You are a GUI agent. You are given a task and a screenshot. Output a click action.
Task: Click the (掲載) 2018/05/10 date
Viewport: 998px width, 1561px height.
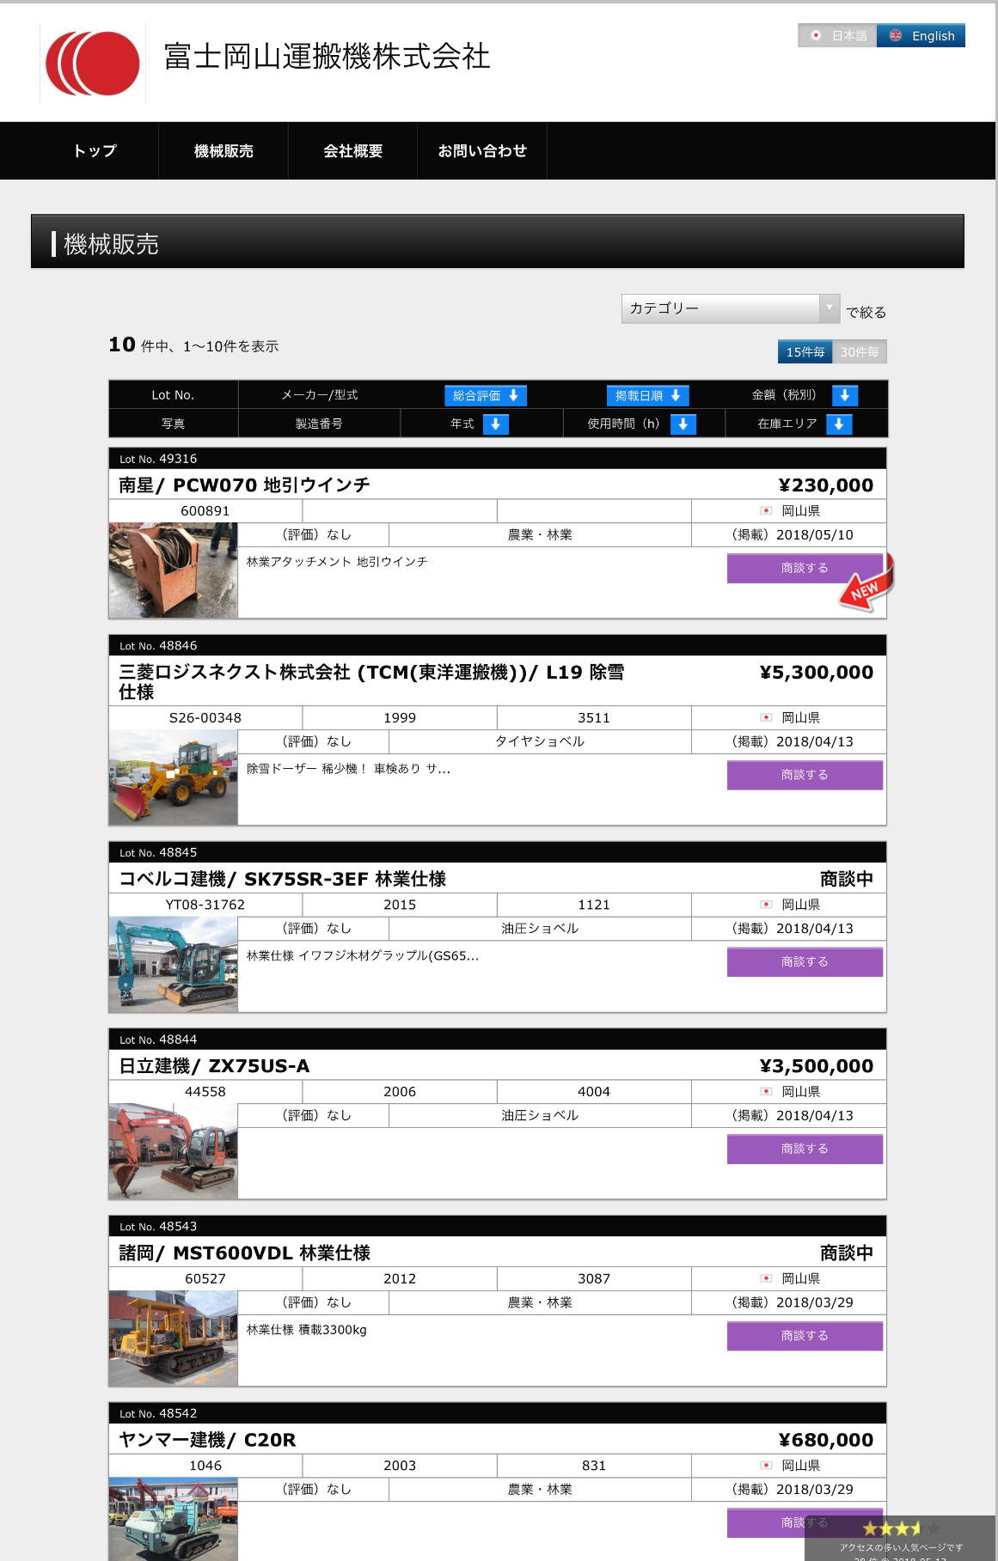(x=793, y=535)
